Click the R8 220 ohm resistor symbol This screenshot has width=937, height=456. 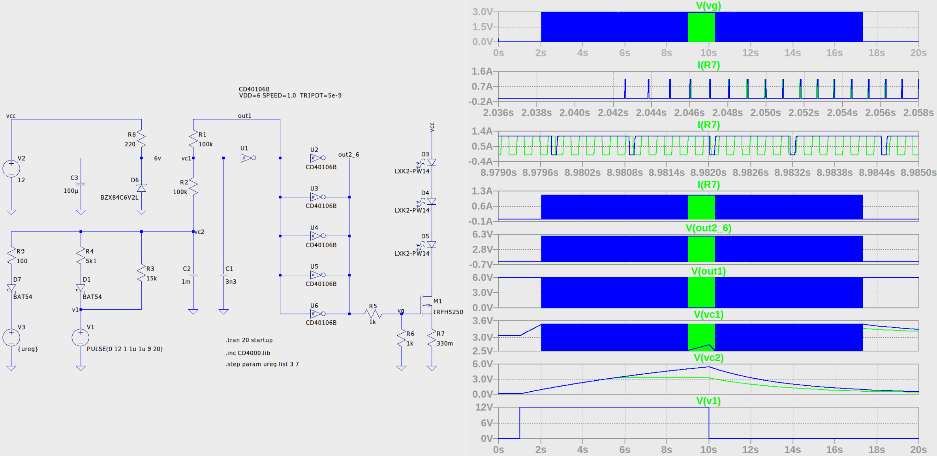coord(141,139)
